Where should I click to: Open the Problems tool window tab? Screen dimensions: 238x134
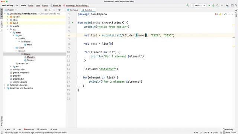(29, 130)
